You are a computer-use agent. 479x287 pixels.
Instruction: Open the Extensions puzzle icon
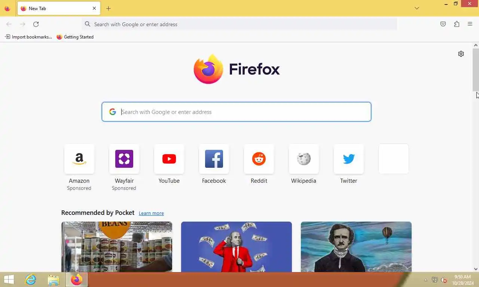tap(457, 24)
